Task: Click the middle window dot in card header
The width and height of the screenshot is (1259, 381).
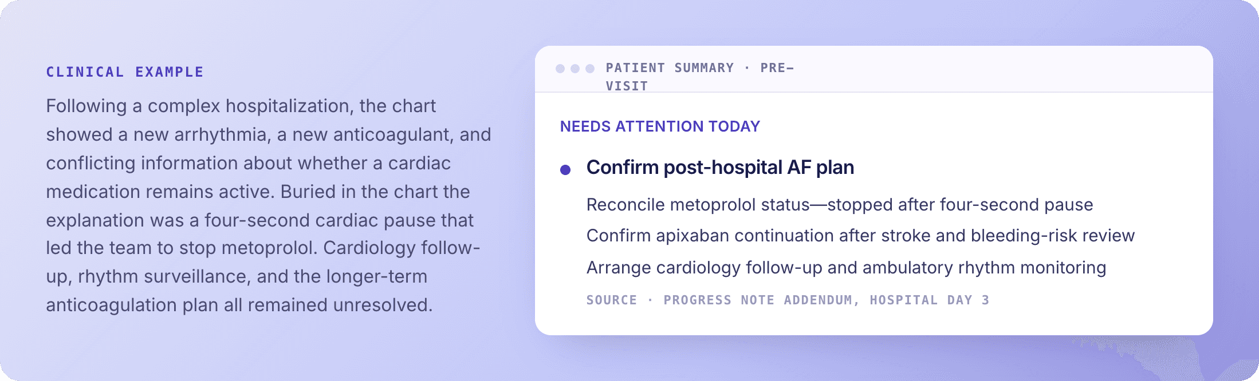Action: click(x=575, y=69)
